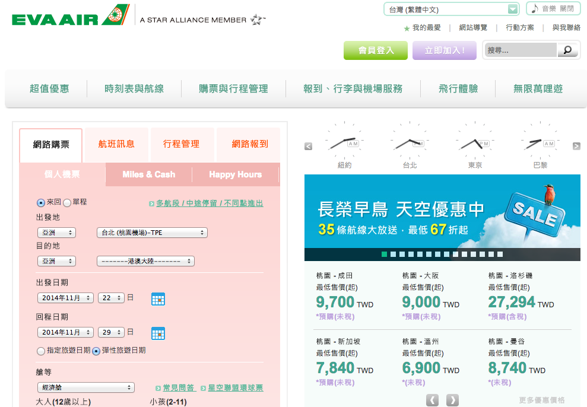Select the 來回 round-trip option

coord(41,203)
